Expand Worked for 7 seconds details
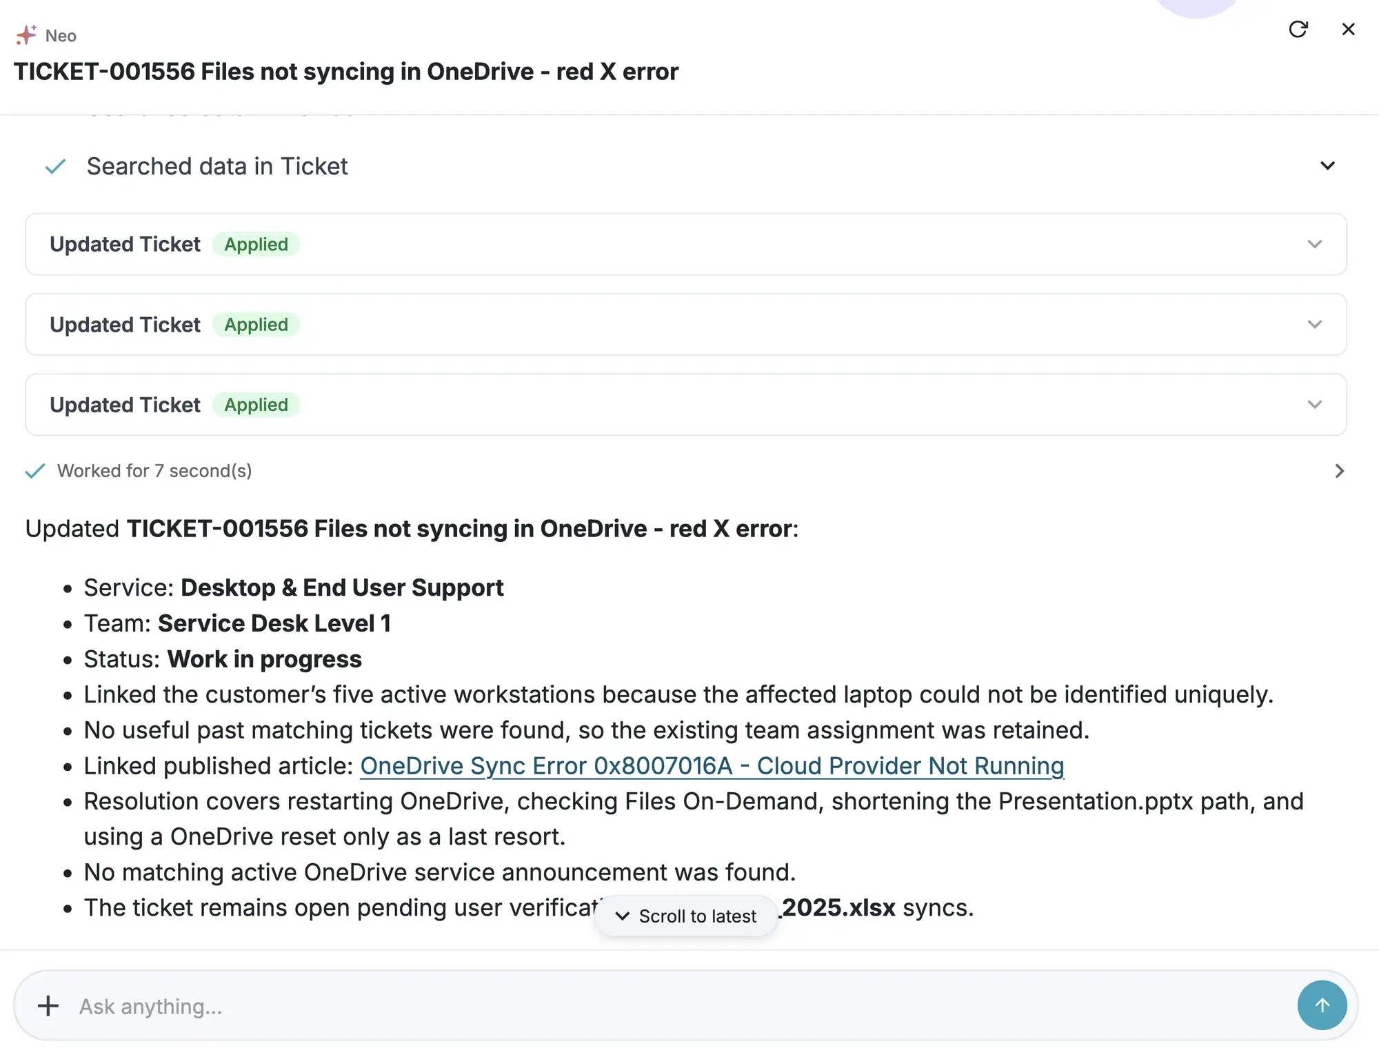 [x=1339, y=471]
